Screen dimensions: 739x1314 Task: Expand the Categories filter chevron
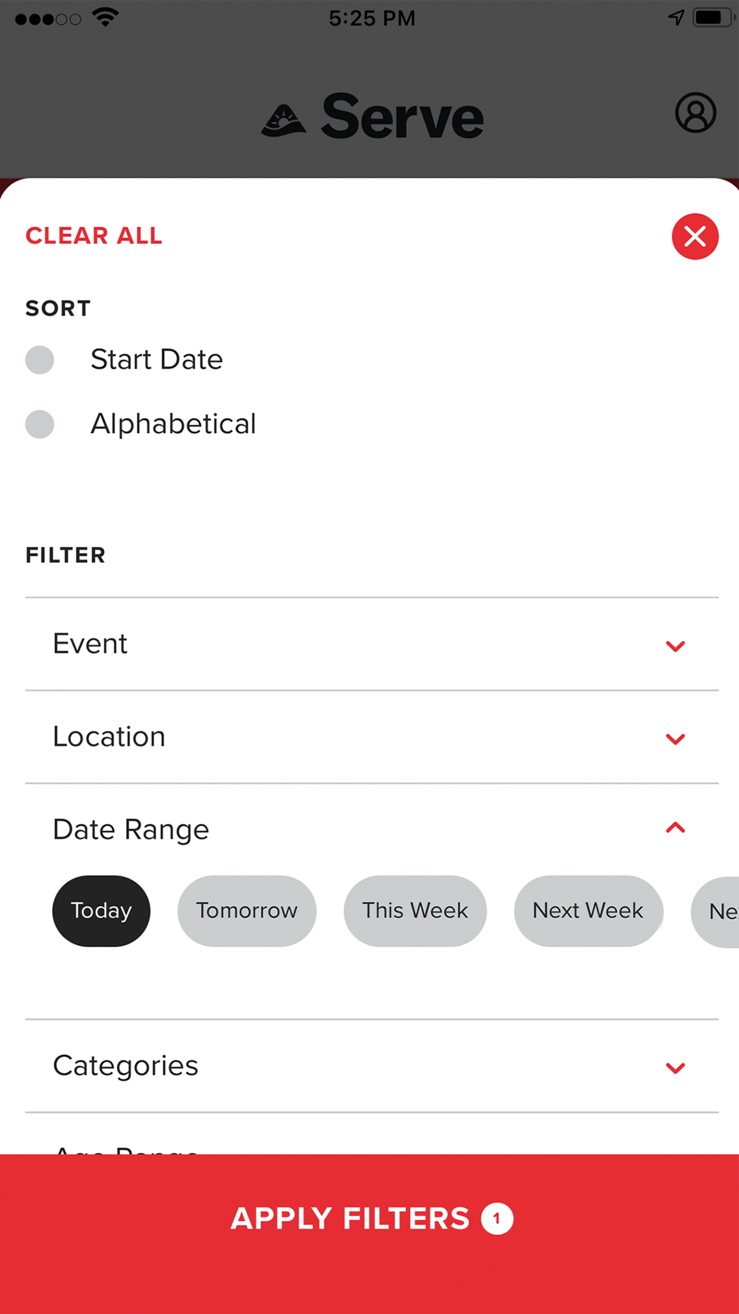click(675, 1068)
